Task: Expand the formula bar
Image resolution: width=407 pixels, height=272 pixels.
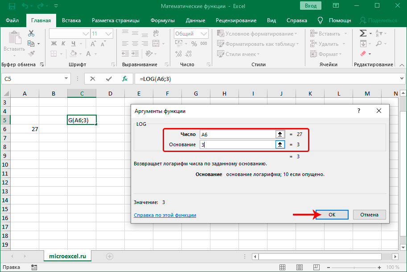Action: pos(402,79)
